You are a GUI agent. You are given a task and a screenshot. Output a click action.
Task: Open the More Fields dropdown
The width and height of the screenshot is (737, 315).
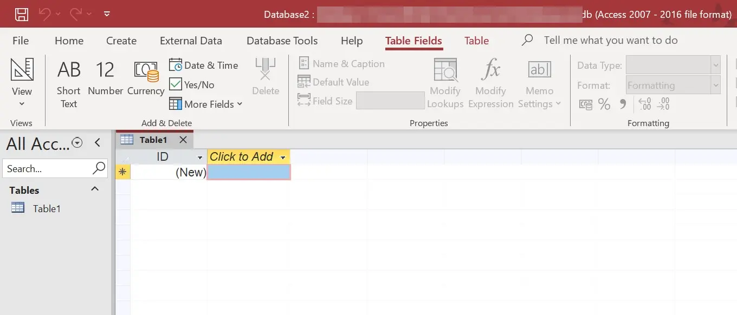click(x=205, y=104)
